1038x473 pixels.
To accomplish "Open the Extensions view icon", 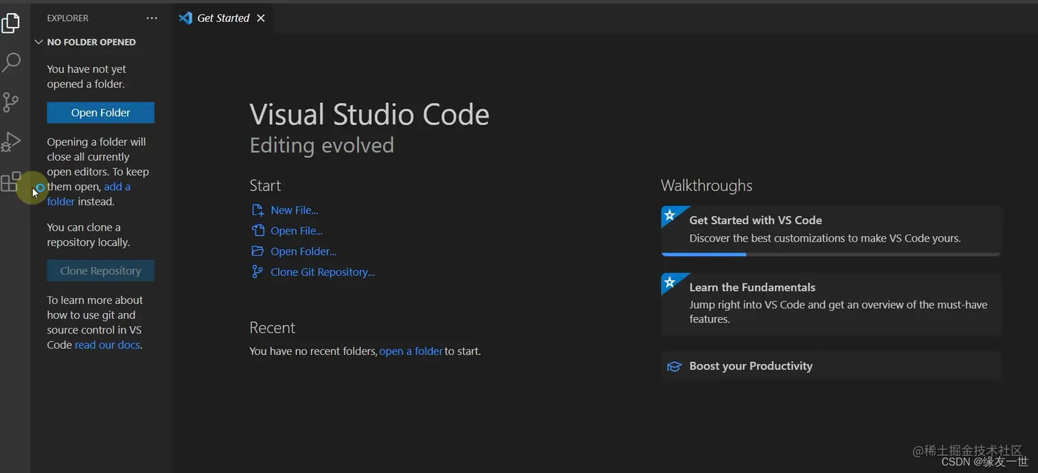I will (x=11, y=181).
